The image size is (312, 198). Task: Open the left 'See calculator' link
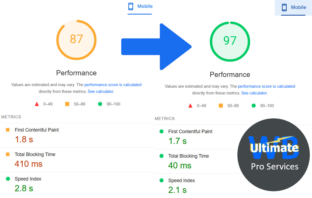coord(100,91)
